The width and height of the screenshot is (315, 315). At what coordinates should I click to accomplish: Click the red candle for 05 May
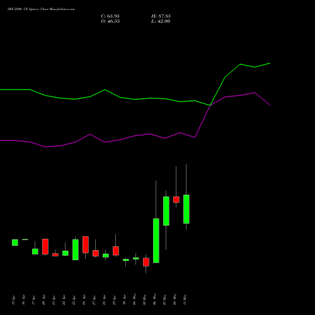coord(146,262)
